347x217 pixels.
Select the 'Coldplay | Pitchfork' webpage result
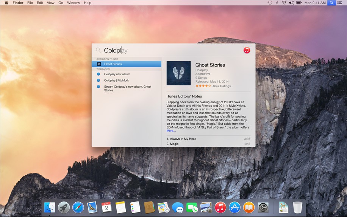coord(116,81)
